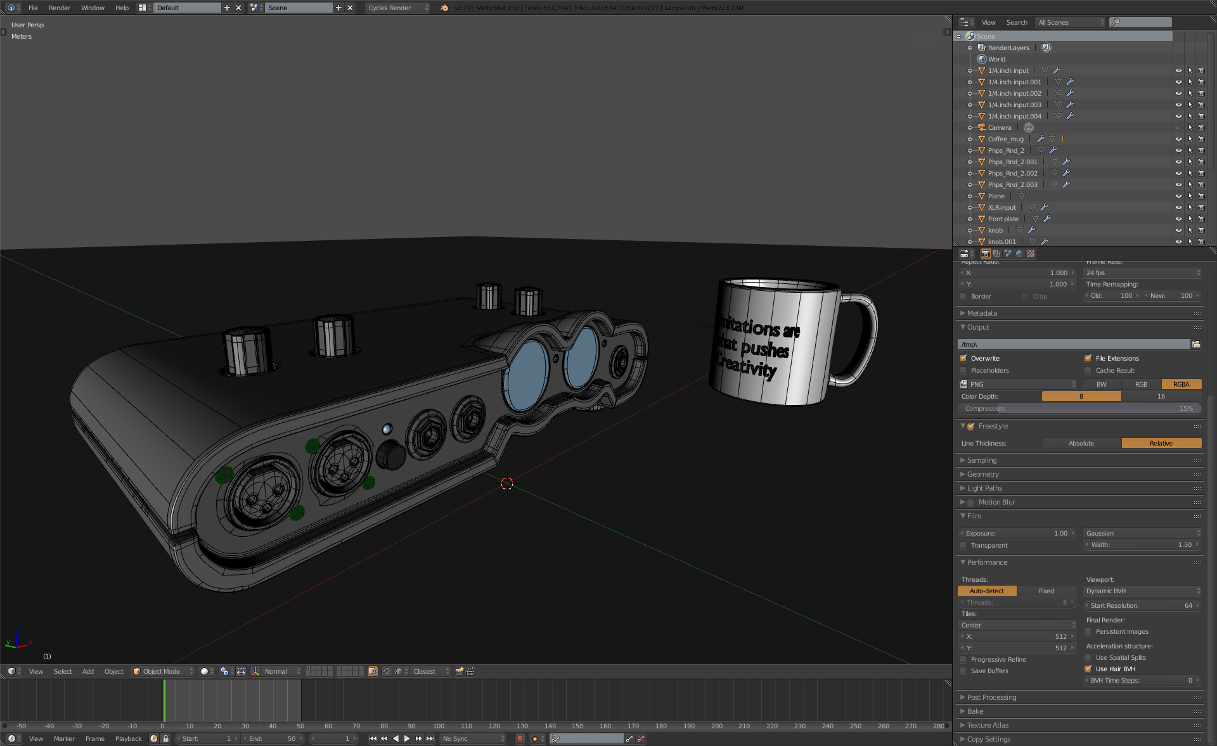Viewport: 1217px width, 746px height.
Task: Expand the Sampling panel
Action: click(x=981, y=460)
